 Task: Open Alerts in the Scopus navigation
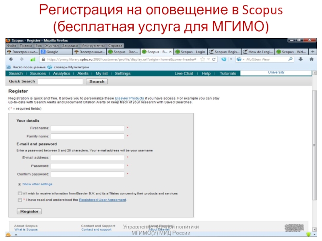point(83,74)
